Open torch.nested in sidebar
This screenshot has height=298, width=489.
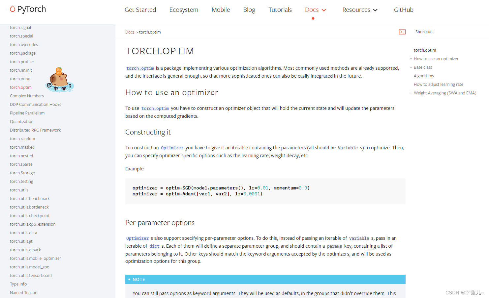21,156
